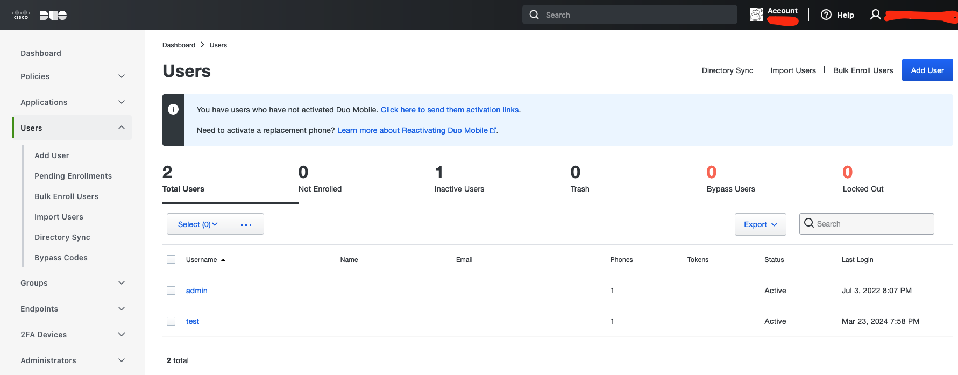This screenshot has height=375, width=958.
Task: Click the info icon in the banner
Action: [173, 109]
